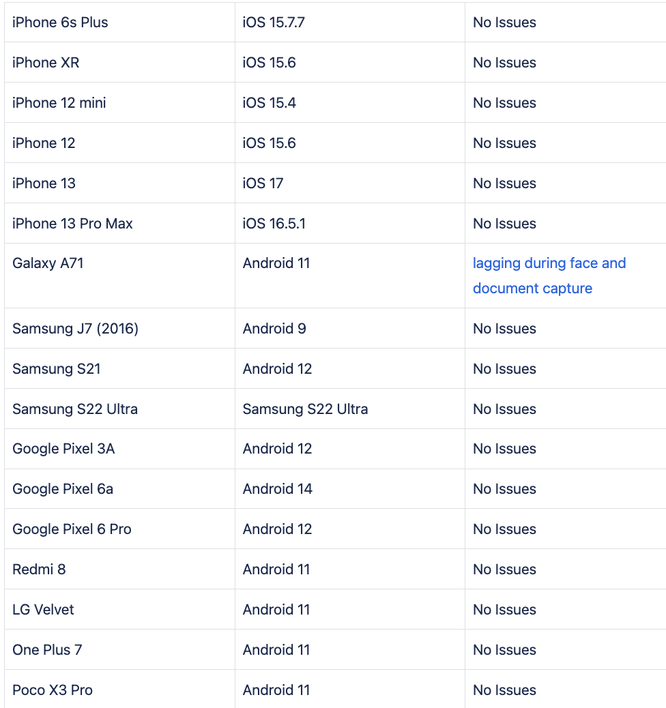This screenshot has width=666, height=708.
Task: Click the LG Velvet cell
Action: tap(119, 609)
